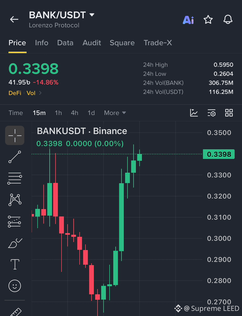Switch to the Info tab
This screenshot has height=316, width=242.
[42, 43]
